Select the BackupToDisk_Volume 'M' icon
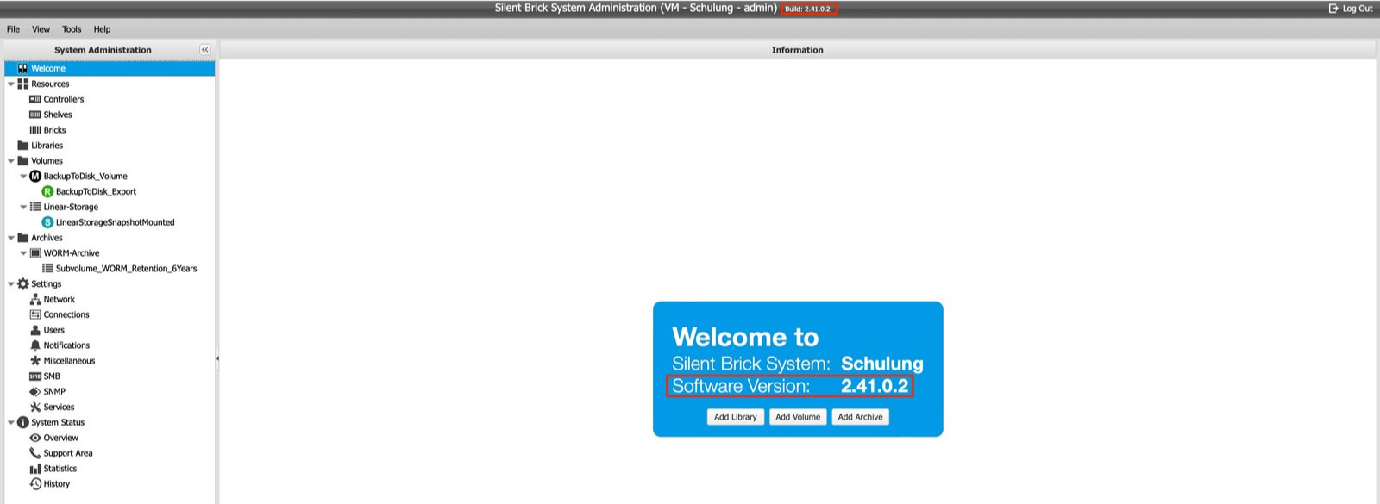This screenshot has width=1380, height=504. (35, 176)
